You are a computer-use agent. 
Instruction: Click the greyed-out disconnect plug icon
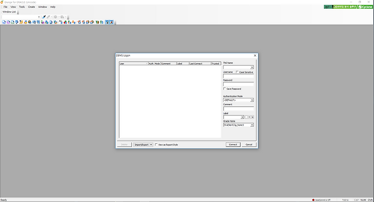pos(48,17)
